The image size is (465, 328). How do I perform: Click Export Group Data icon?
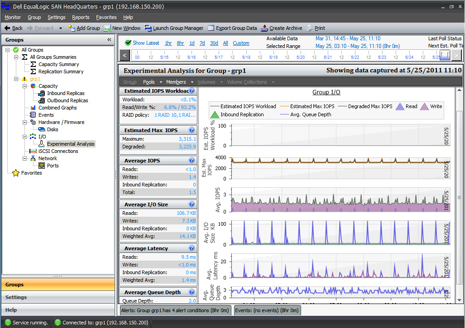click(211, 28)
